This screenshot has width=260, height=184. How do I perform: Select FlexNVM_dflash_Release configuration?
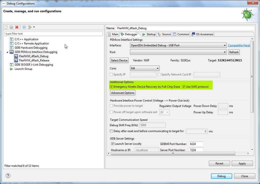tap(34, 60)
